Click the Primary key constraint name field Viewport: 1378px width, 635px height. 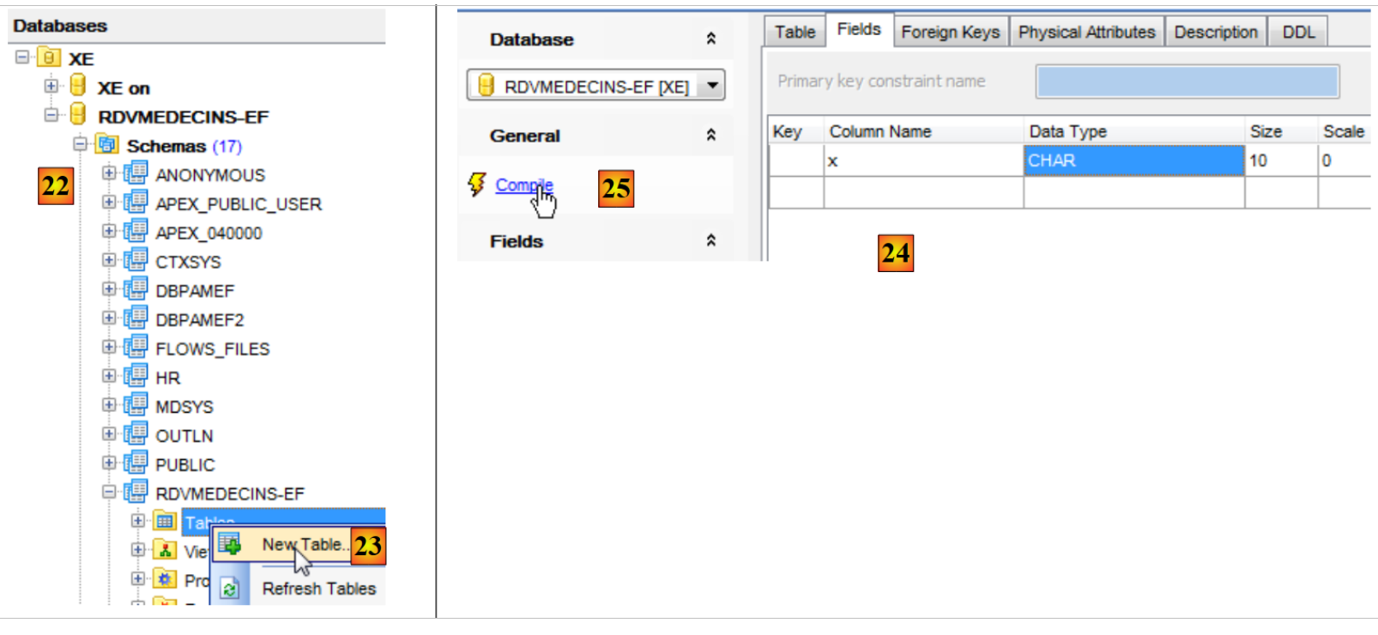coord(1187,82)
